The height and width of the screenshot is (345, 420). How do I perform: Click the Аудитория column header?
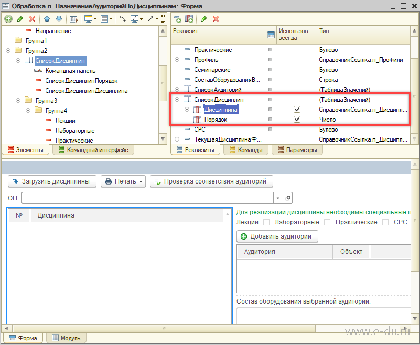(x=285, y=252)
